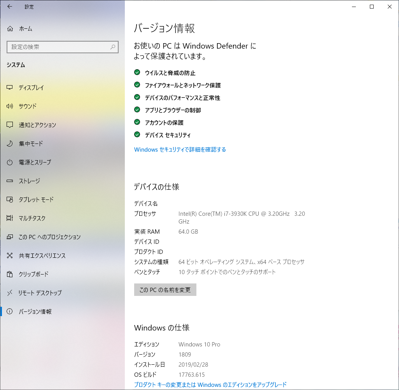Click デバイスのパフォーマンスと正常性 text
The width and height of the screenshot is (399, 390).
(182, 98)
